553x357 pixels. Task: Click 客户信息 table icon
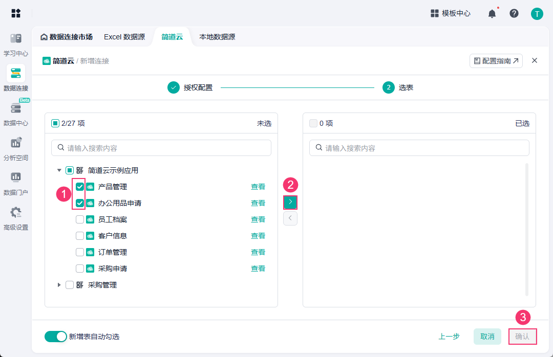(90, 236)
